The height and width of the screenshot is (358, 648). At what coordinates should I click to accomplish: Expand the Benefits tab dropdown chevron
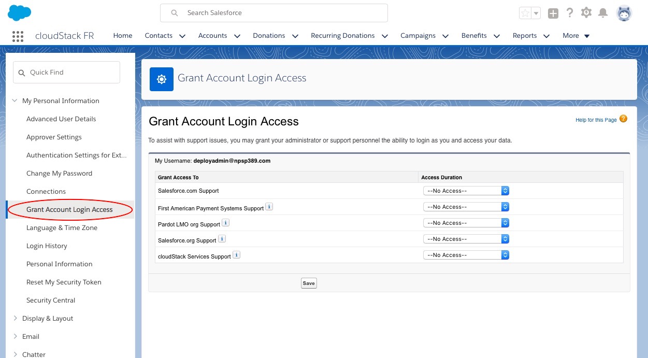(497, 36)
